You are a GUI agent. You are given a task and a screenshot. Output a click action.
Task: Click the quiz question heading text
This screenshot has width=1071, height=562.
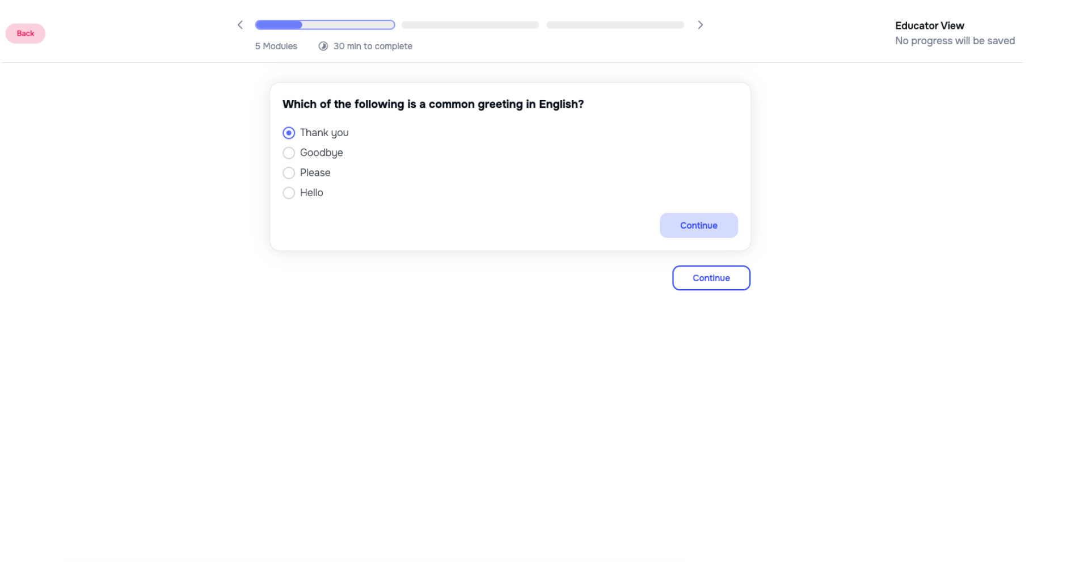pos(433,104)
